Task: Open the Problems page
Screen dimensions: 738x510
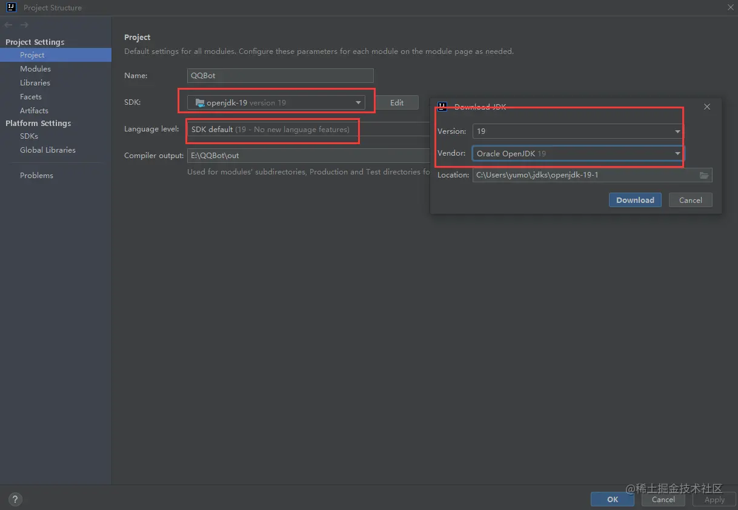Action: coord(36,176)
